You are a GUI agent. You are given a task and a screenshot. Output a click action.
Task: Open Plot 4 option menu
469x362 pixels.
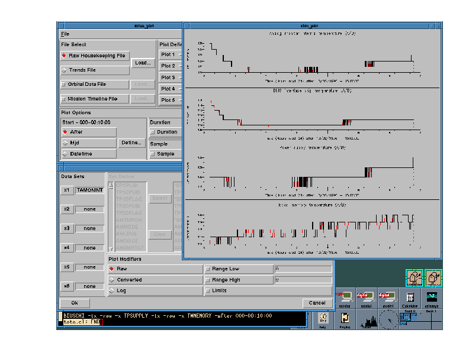170,89
